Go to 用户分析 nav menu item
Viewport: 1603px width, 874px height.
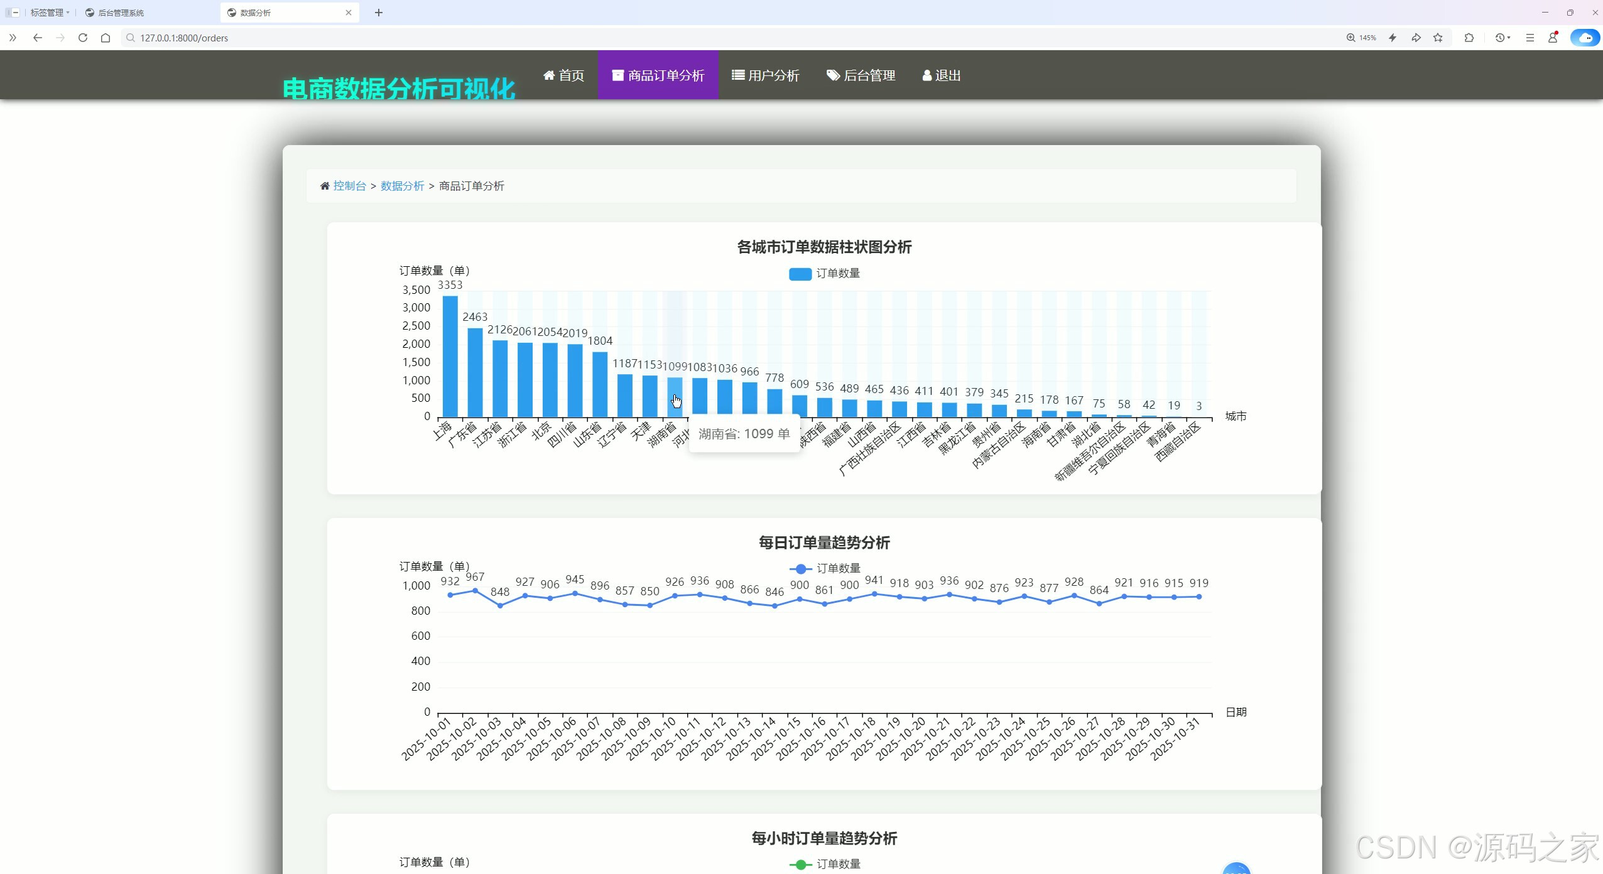pyautogui.click(x=765, y=75)
